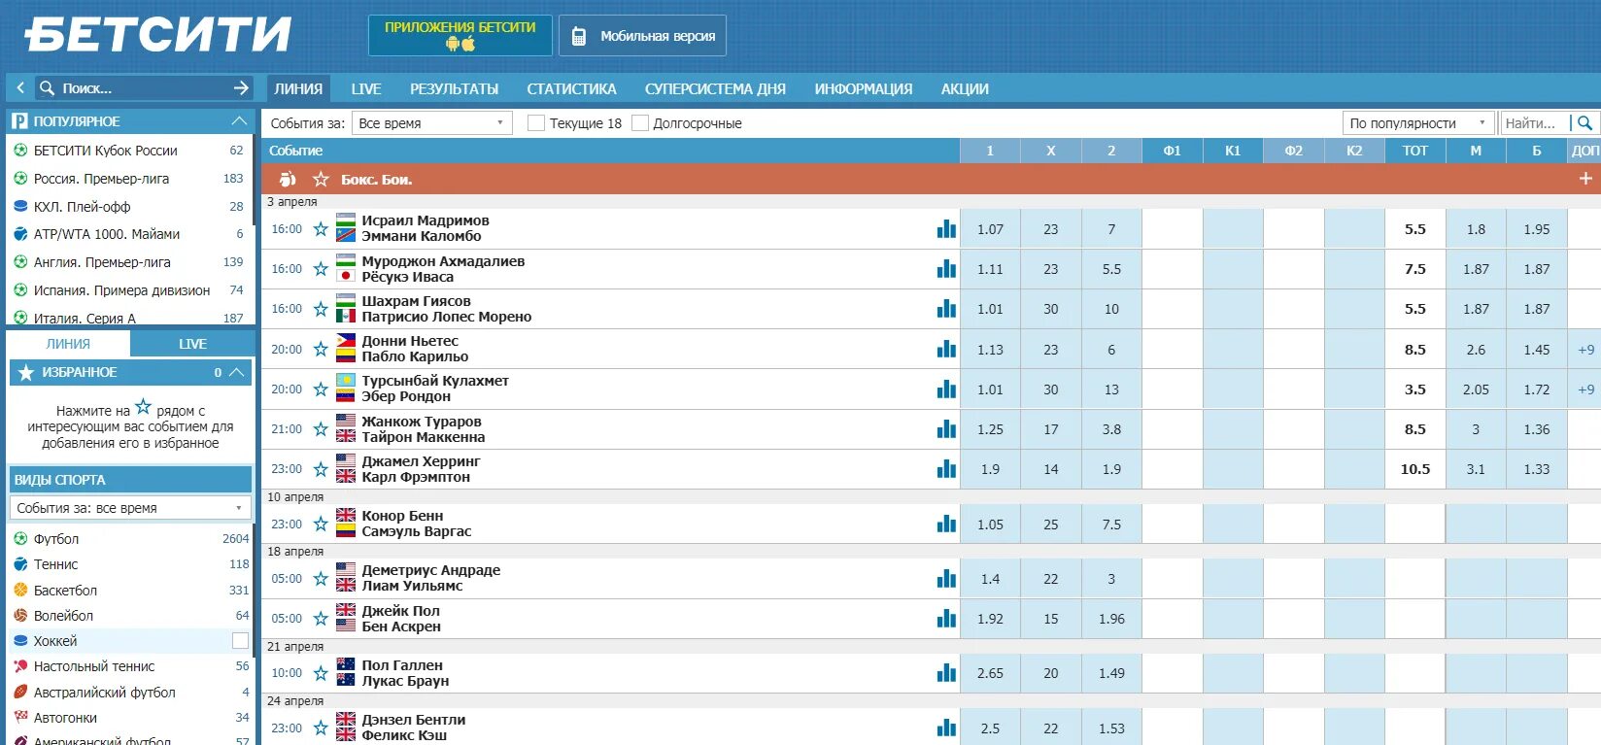Open sidebar События за: все время dropdown

coord(130,508)
